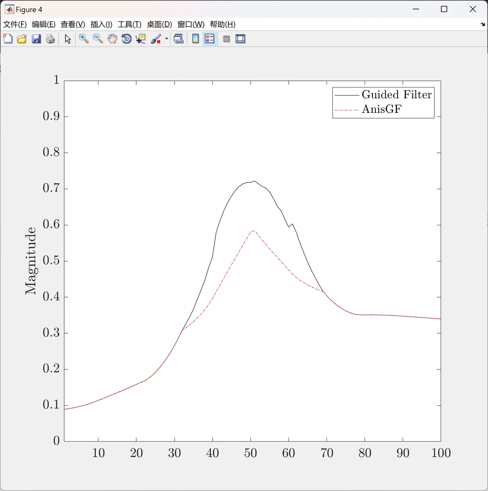Click the Hide Plot Tools icon
The height and width of the screenshot is (491, 488).
(227, 39)
